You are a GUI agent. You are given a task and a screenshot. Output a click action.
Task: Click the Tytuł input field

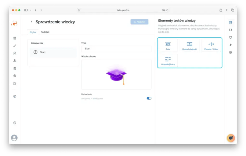[x=116, y=48]
